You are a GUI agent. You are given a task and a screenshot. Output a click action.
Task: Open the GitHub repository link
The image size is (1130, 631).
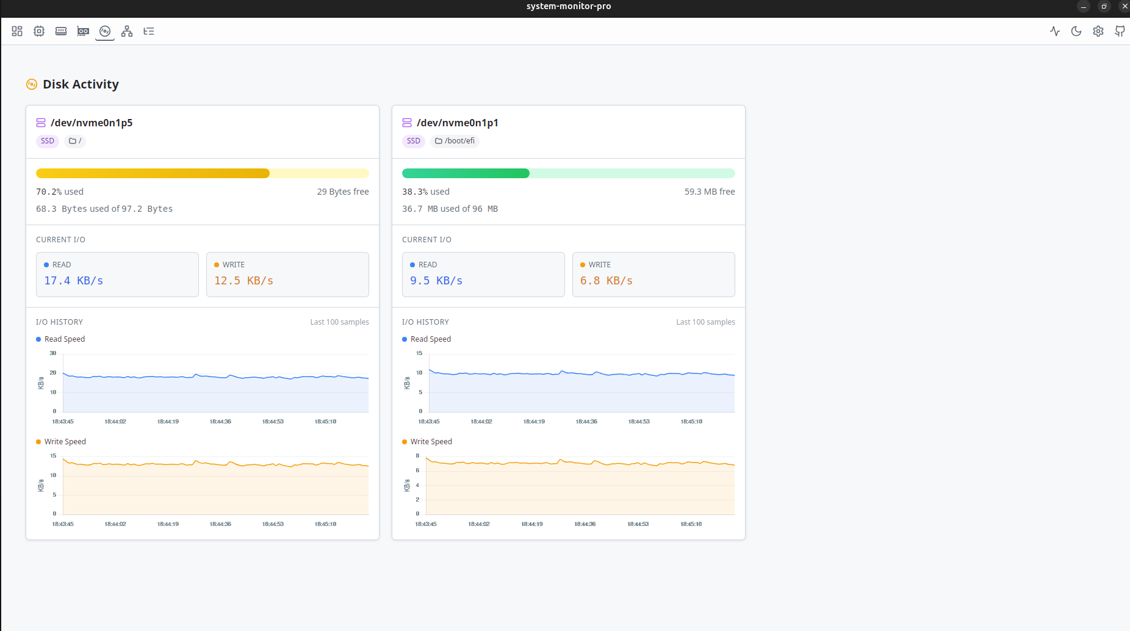click(1120, 31)
